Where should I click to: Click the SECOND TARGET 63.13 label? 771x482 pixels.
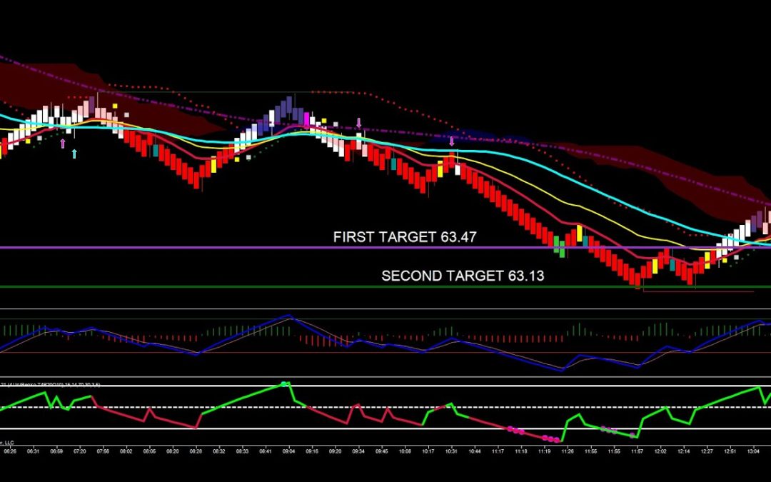click(463, 276)
